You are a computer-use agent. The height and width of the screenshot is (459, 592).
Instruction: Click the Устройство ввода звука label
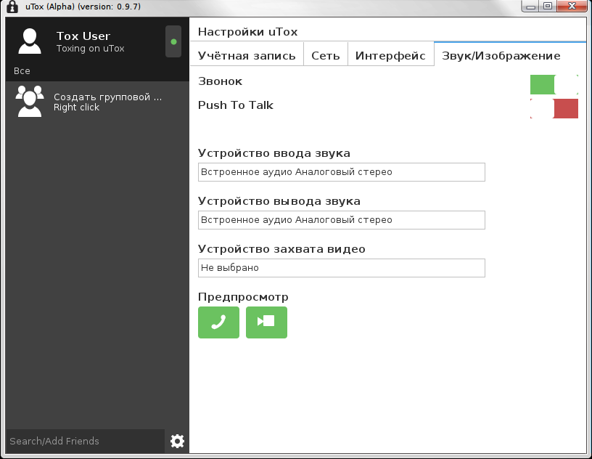point(274,153)
